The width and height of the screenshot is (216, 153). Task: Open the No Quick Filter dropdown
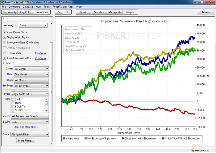(30, 135)
